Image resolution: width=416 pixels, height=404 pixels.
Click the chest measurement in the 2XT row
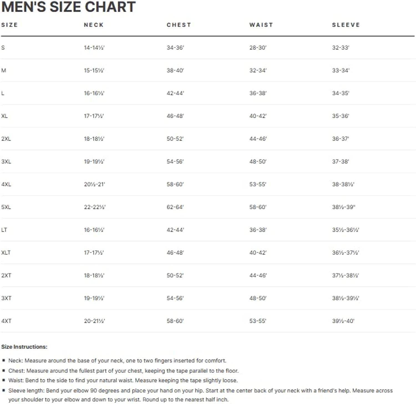click(x=175, y=275)
